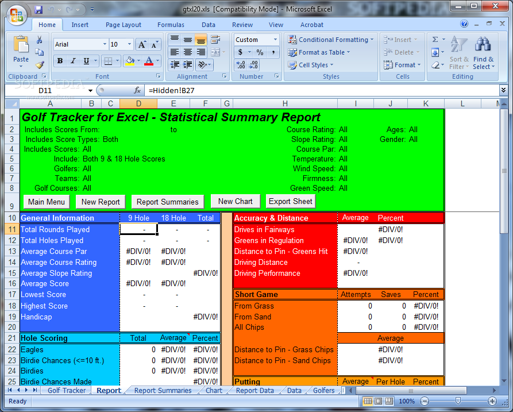Click the Main Menu button
Viewport: 513px width, 412px height.
click(x=47, y=202)
